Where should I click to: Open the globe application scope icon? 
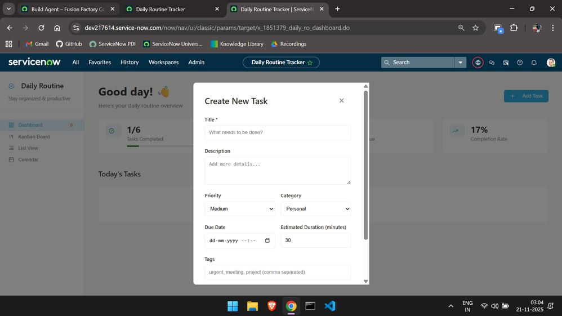click(478, 63)
